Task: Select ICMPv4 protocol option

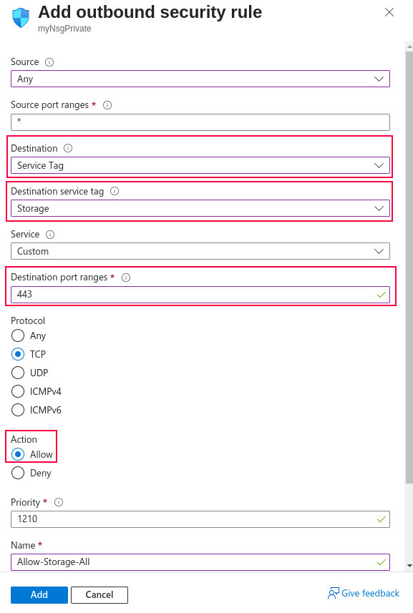Action: click(18, 391)
